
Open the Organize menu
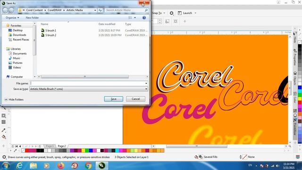tap(12, 17)
